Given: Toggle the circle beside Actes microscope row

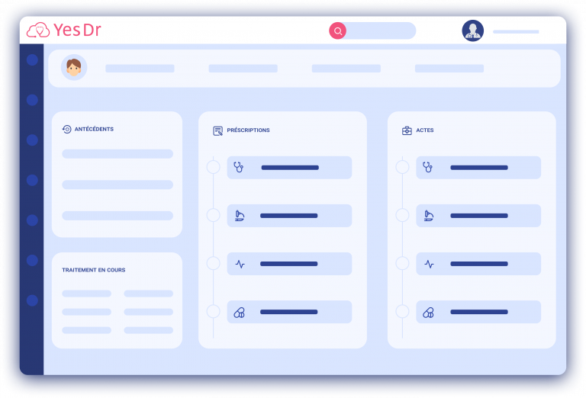Looking at the screenshot, I should (x=402, y=215).
